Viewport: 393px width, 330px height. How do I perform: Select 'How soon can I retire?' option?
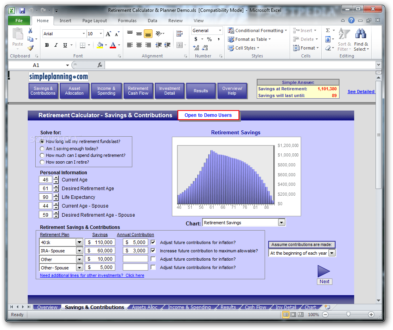point(42,162)
